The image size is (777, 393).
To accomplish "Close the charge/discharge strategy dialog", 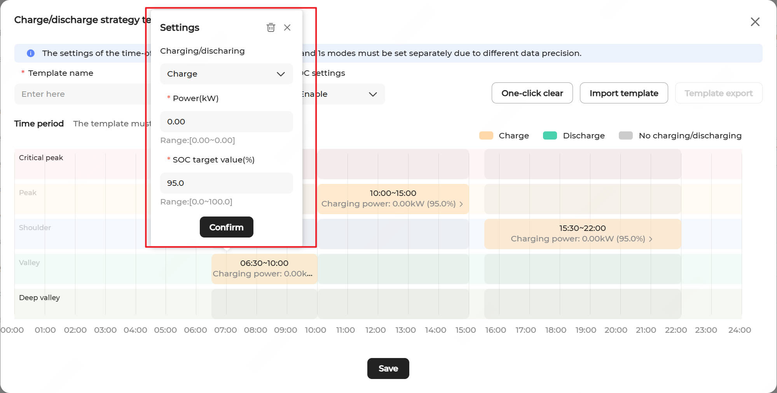I will click(x=755, y=22).
